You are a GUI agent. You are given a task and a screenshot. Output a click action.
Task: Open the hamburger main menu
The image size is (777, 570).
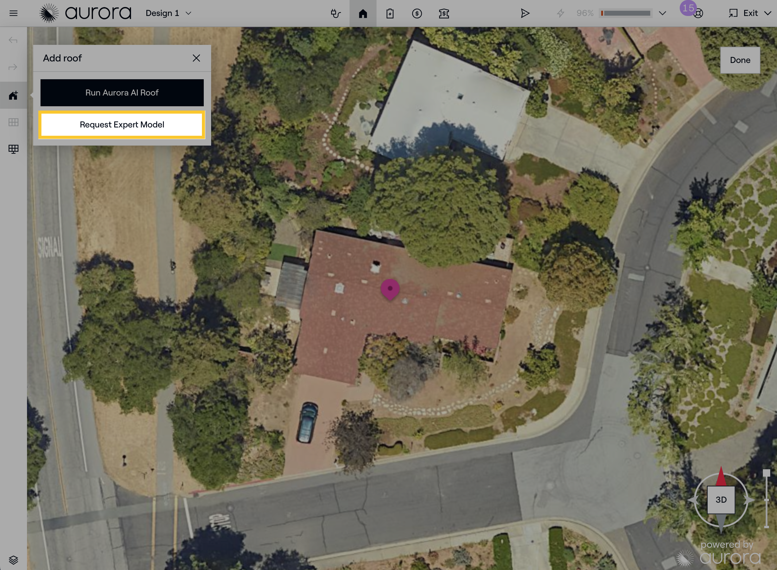point(14,14)
